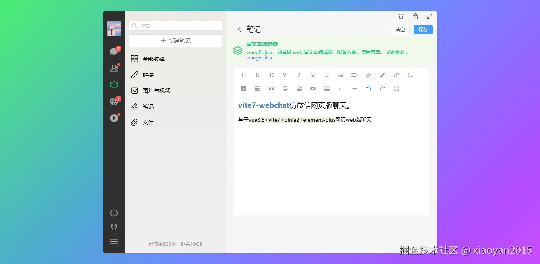540x264 pixels.
Task: Select the italic formatting tool
Action: pyautogui.click(x=299, y=75)
